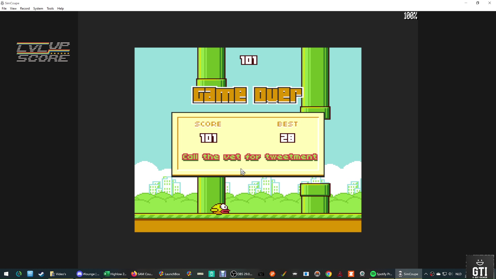Click SimCoupe taskbar button
The height and width of the screenshot is (279, 496).
tap(408, 274)
